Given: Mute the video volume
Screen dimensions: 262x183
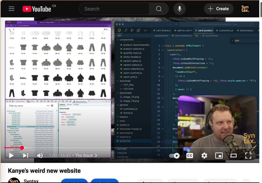Looking at the screenshot, I should point(40,155).
